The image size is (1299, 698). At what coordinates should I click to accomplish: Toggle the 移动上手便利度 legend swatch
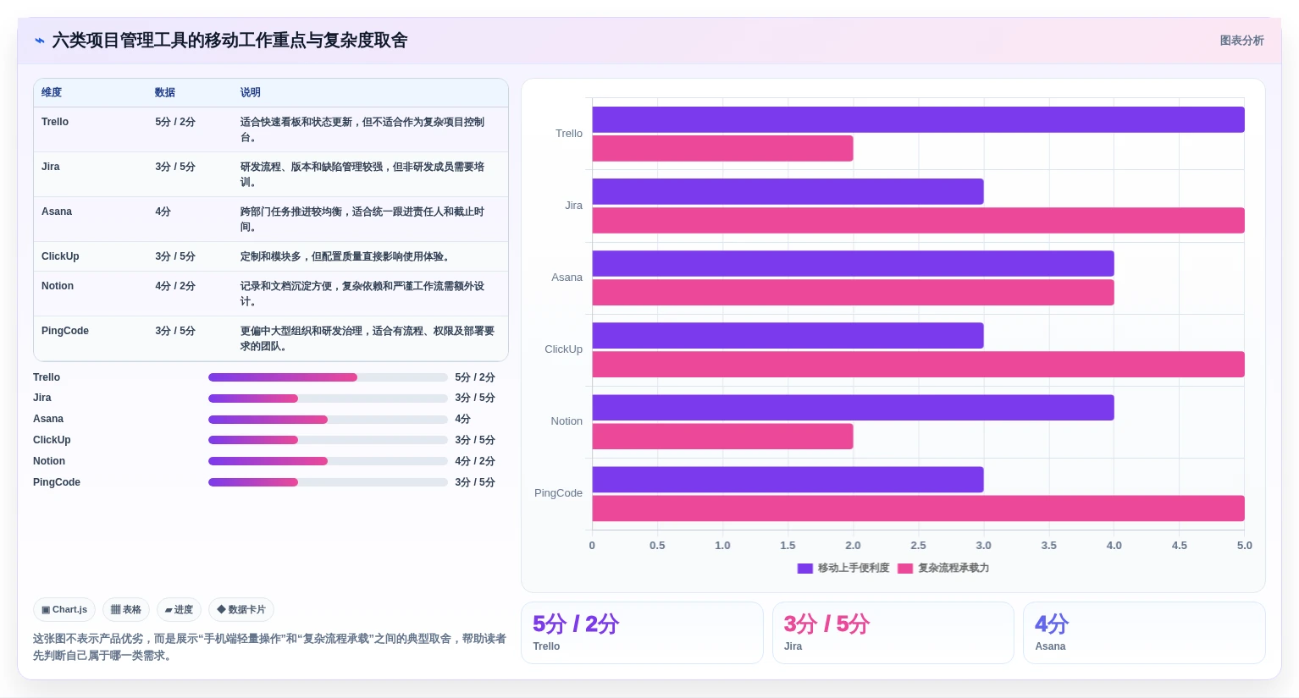[x=804, y=569]
